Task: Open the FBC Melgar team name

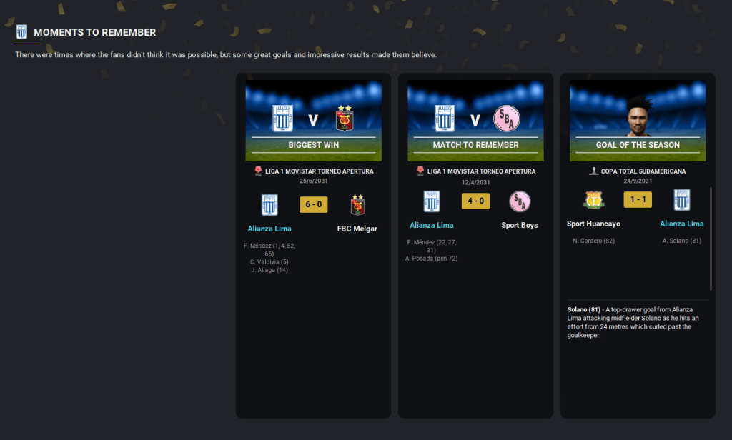Action: 357,229
